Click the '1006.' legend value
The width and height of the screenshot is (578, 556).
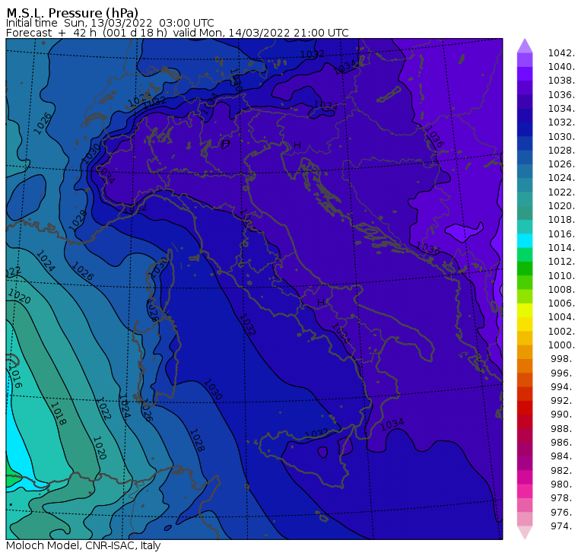[561, 303]
